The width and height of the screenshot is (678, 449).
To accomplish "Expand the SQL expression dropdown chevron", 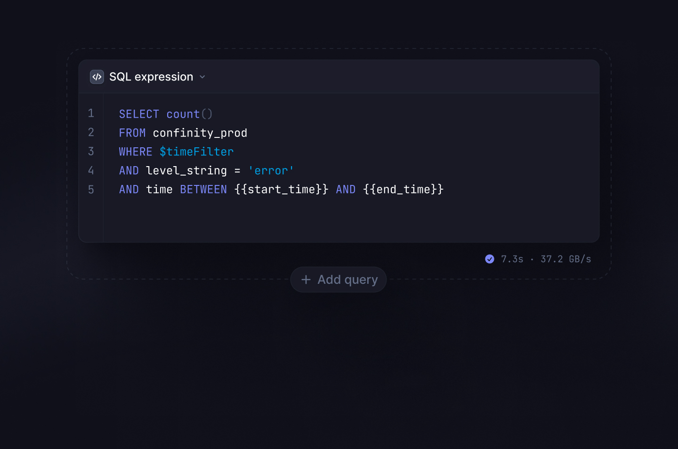I will 202,77.
